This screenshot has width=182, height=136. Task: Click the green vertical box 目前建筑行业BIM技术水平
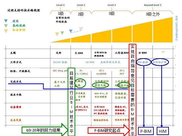(x=72, y=102)
